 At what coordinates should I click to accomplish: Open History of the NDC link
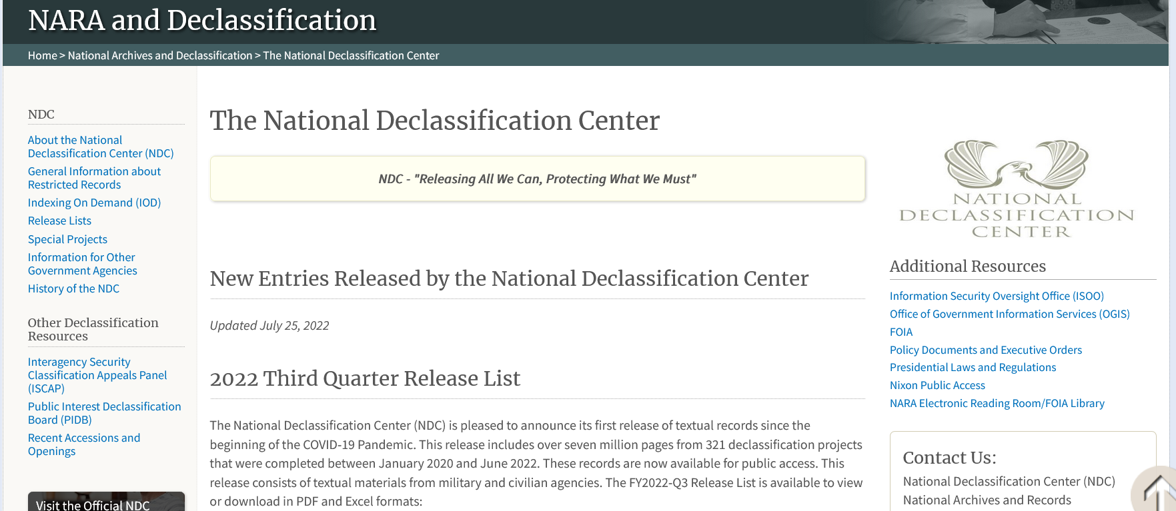point(73,288)
